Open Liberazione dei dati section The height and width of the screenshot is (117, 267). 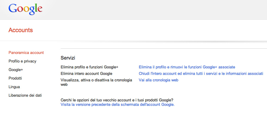pyautogui.click(x=25, y=95)
